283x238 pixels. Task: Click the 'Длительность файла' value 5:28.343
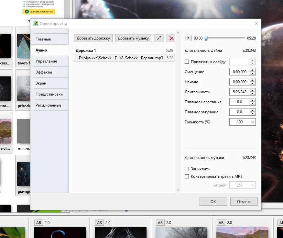tap(249, 51)
